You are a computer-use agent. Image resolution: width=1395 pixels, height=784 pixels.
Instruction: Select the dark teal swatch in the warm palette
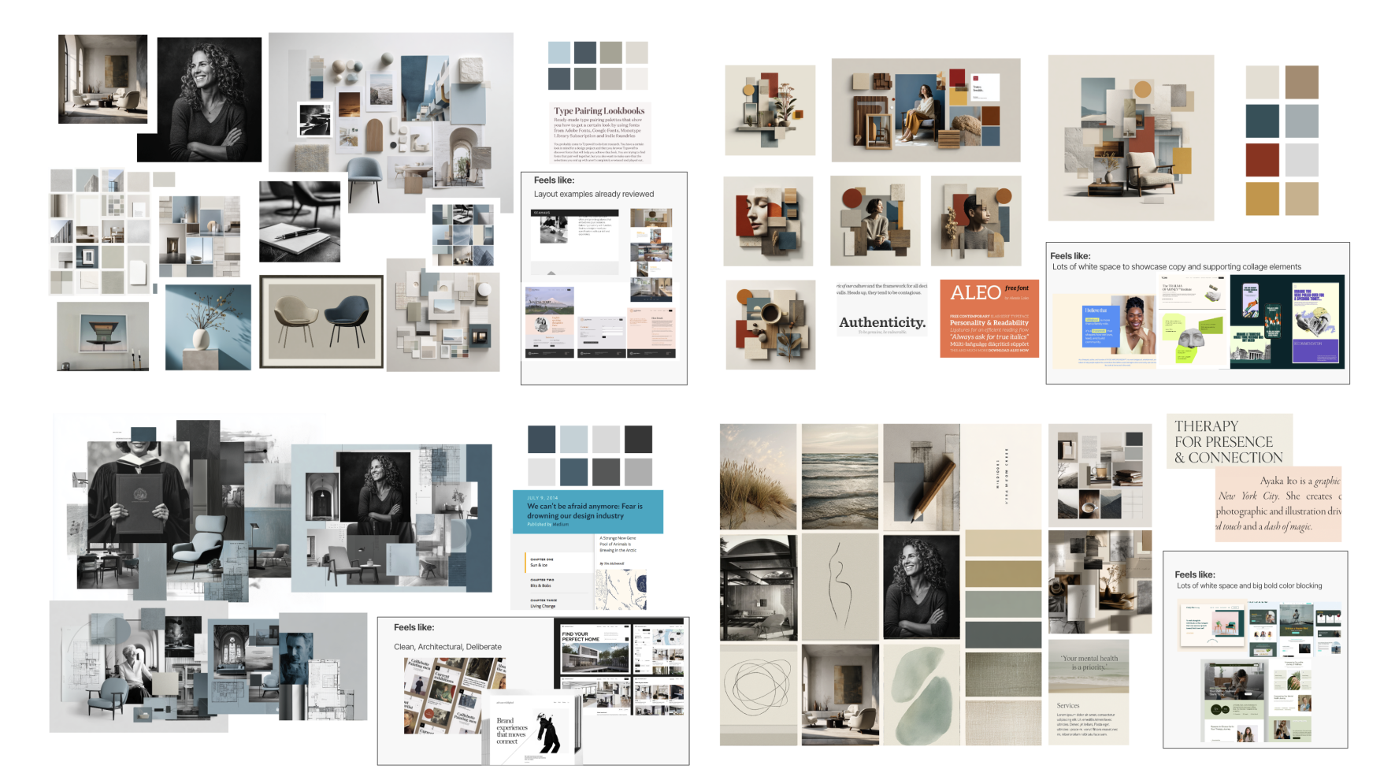click(1262, 121)
